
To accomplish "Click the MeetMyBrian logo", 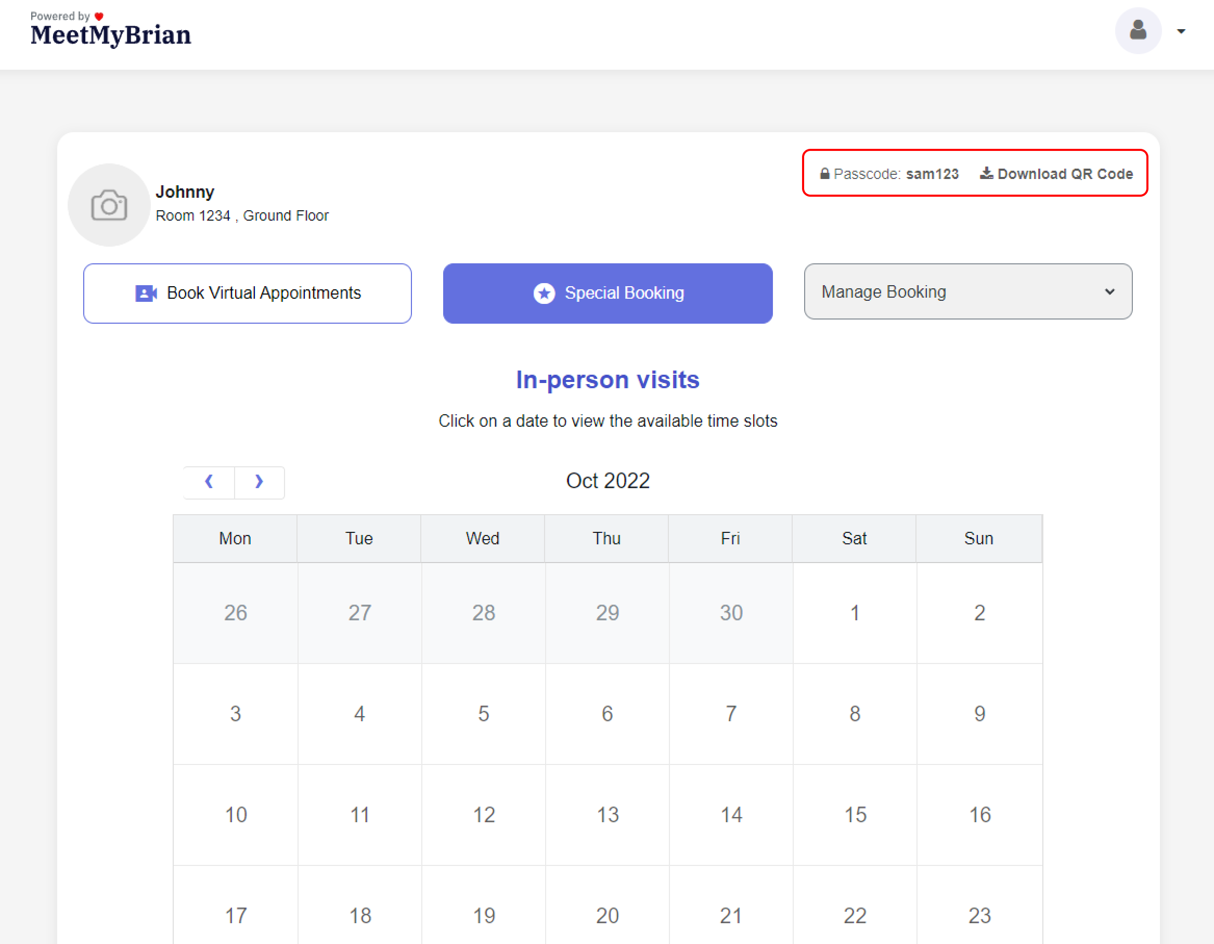I will coord(111,34).
